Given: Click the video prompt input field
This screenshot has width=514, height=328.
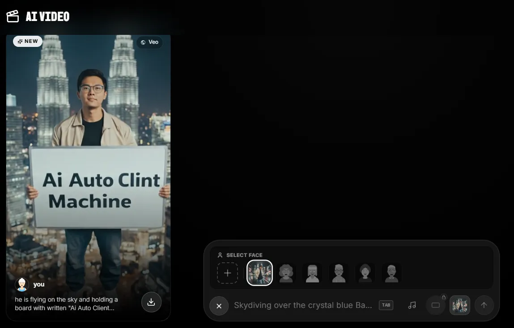Looking at the screenshot, I should 303,305.
